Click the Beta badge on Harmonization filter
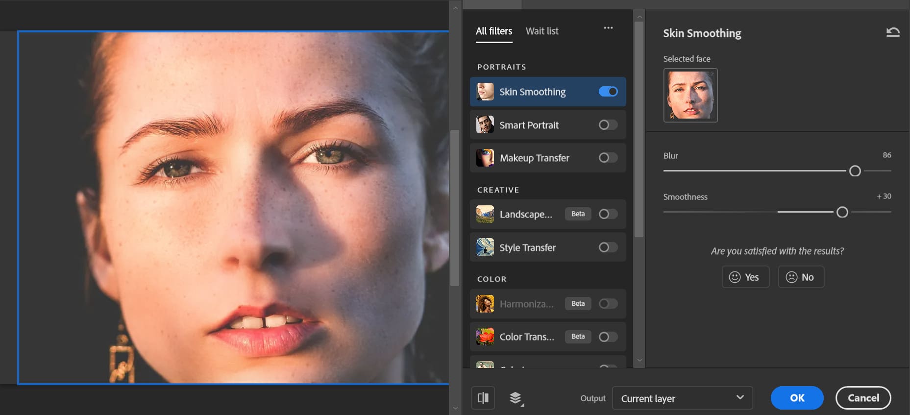This screenshot has height=415, width=910. point(578,304)
